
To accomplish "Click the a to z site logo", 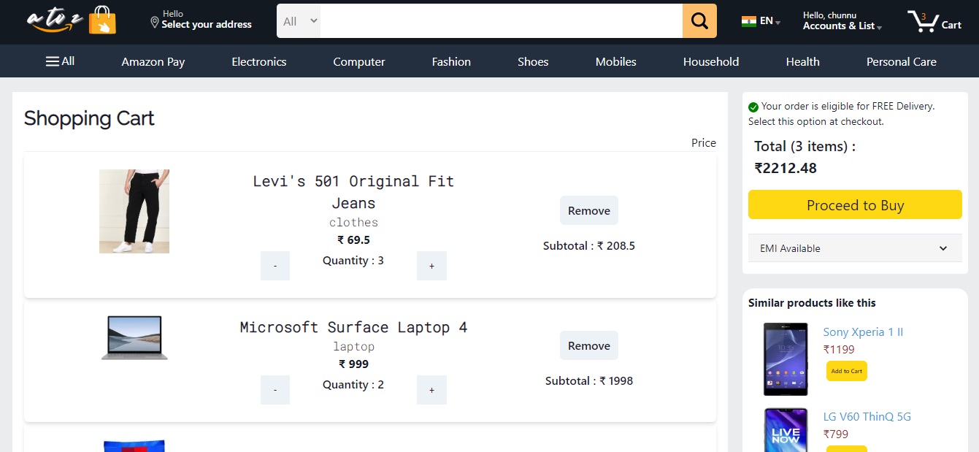I will click(55, 20).
